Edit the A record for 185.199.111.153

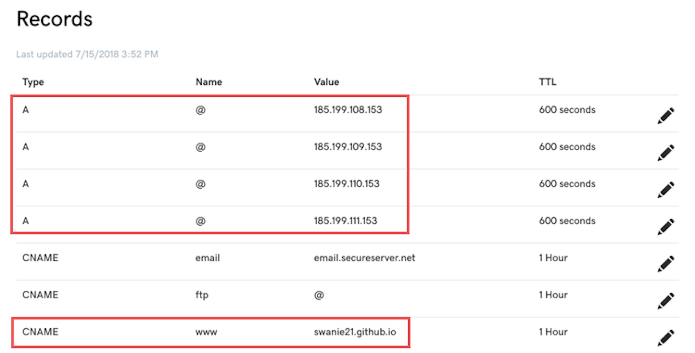click(x=666, y=227)
